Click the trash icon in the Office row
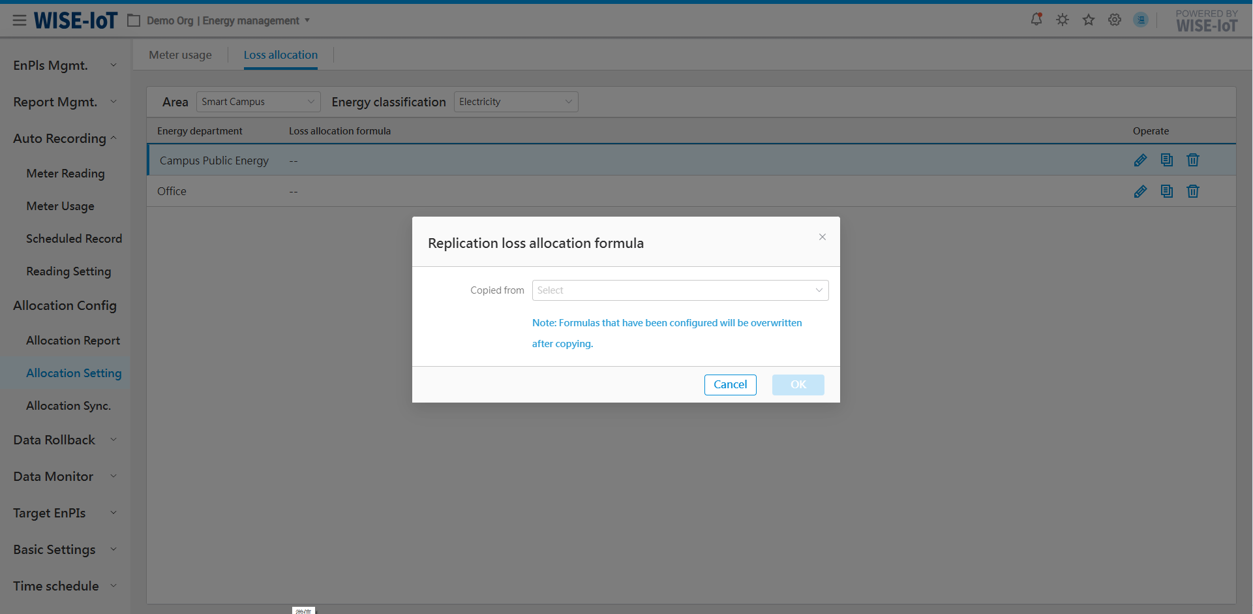Screen dimensions: 1253x614 coord(1192,191)
